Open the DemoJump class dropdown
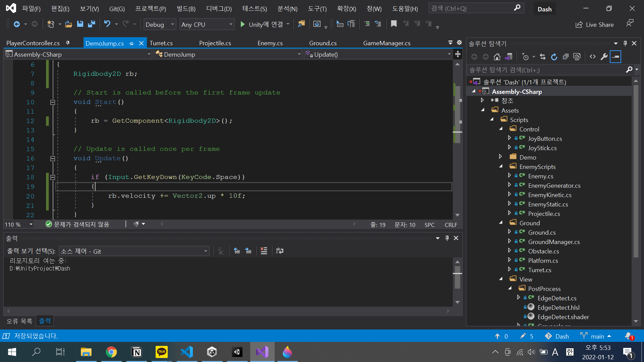Viewport: 644px width, 362px height. click(x=228, y=54)
